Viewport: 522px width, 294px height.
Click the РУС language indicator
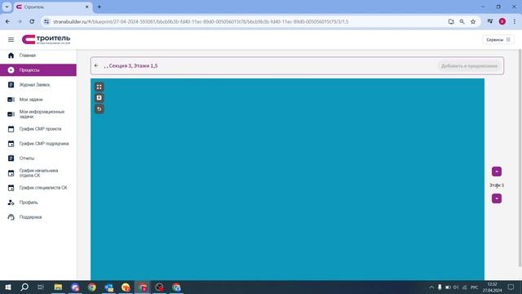[475, 287]
